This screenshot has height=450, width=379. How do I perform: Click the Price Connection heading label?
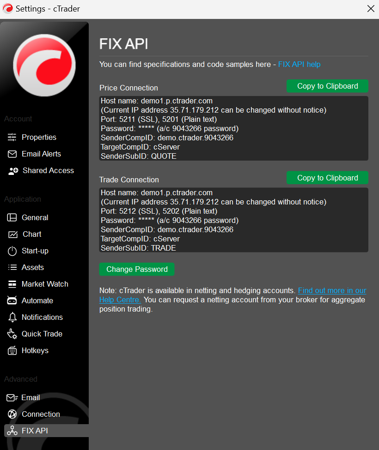pyautogui.click(x=129, y=88)
